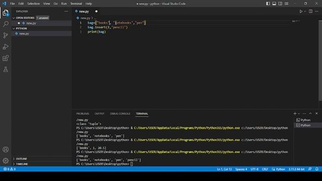Click feedback icon in status bar
Screen dimensions: 322x181
pyautogui.click(x=310, y=169)
